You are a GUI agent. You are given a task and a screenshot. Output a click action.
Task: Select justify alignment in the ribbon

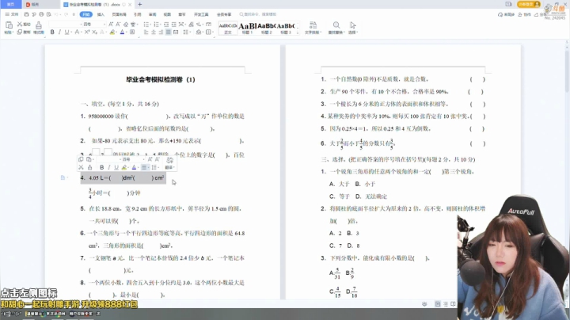(169, 32)
